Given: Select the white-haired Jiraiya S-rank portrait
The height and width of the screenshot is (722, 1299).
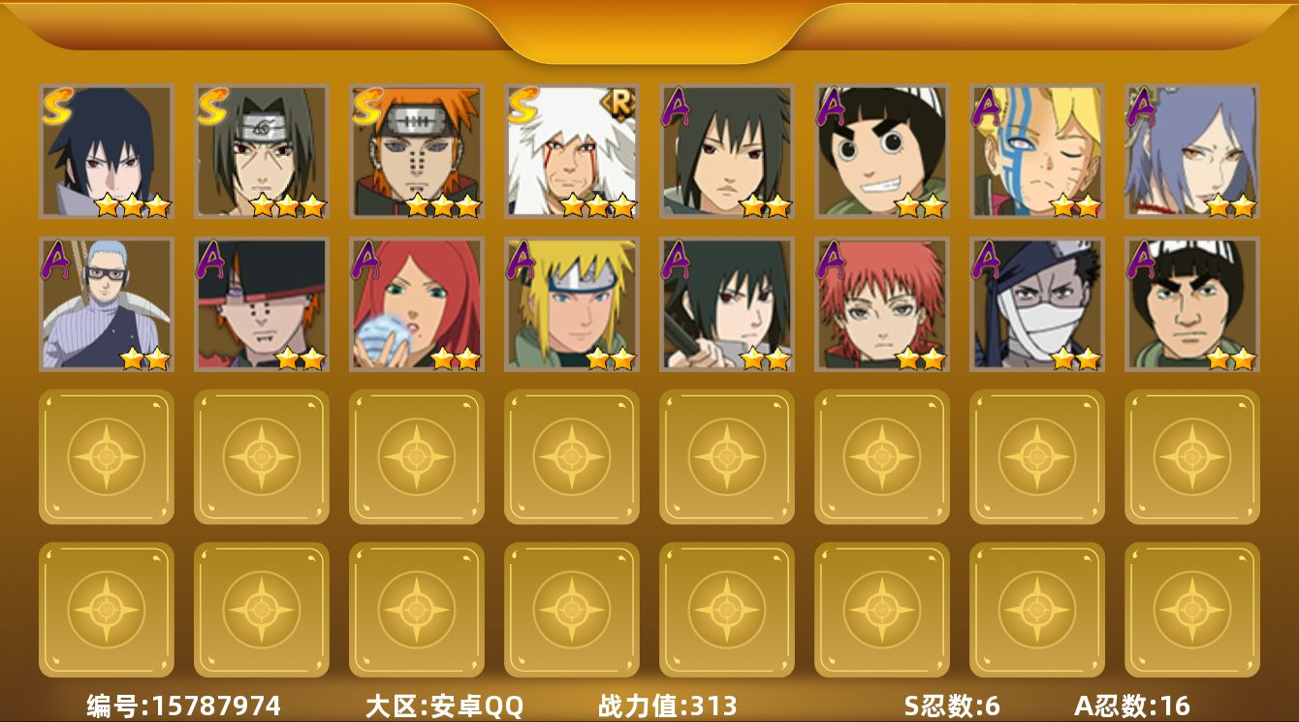Looking at the screenshot, I should [572, 151].
